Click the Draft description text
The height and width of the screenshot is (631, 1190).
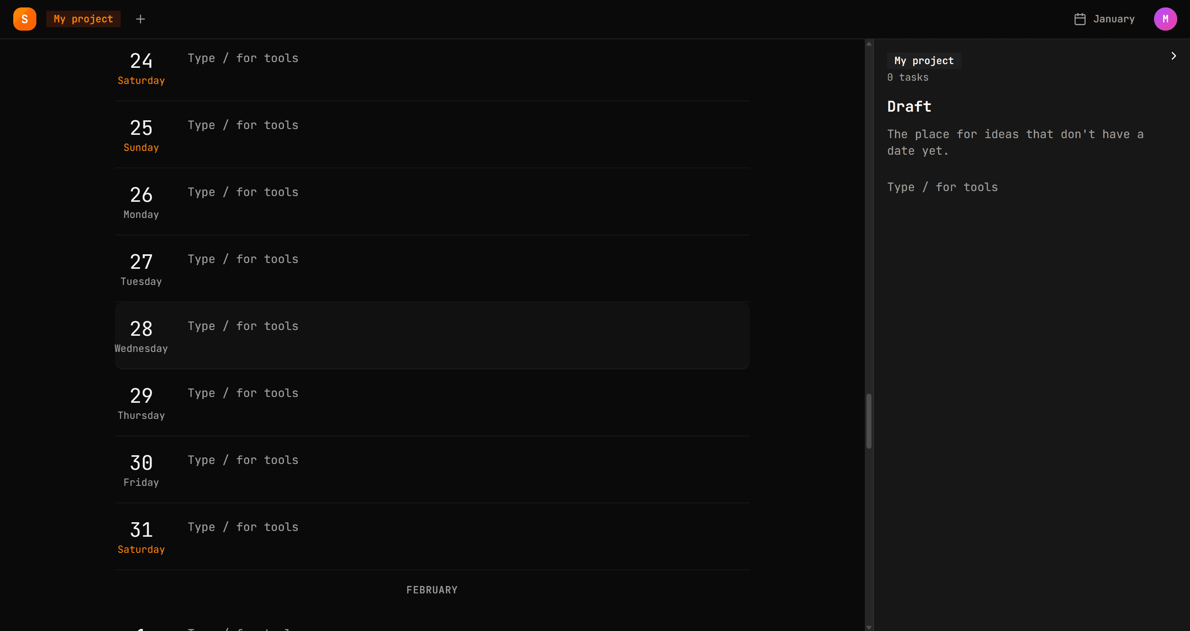click(1015, 142)
